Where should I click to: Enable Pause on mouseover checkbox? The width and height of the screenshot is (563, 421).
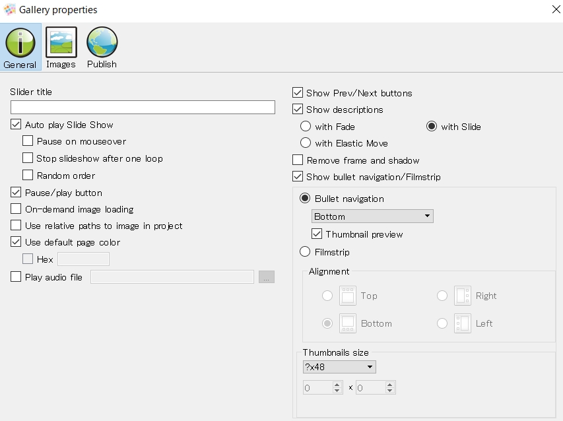click(x=28, y=141)
